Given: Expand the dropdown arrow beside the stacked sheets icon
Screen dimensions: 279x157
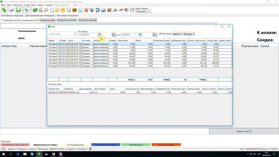Looking at the screenshot, I should click(x=30, y=10).
